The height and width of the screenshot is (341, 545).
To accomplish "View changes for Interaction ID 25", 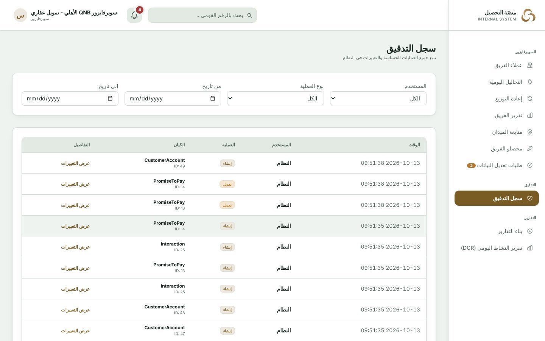I will [75, 289].
